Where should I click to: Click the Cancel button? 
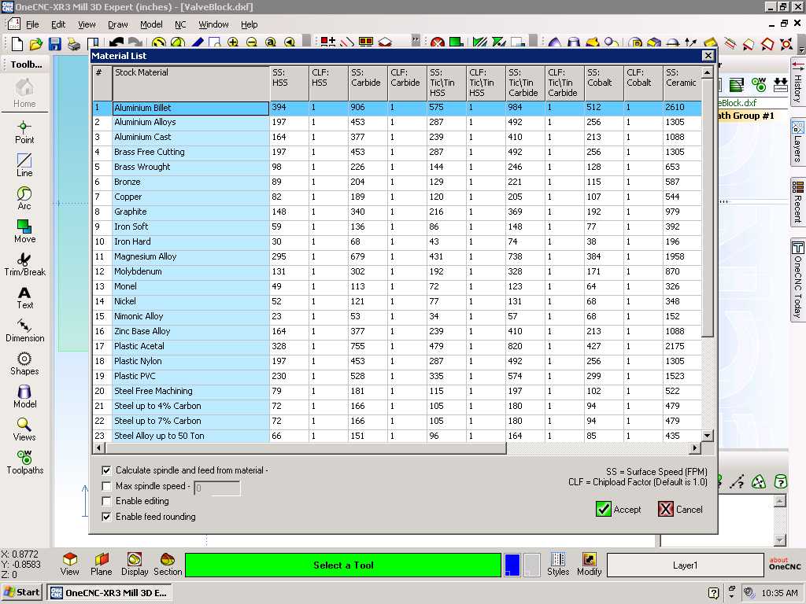681,509
